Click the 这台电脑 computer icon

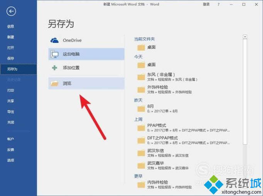pos(54,54)
